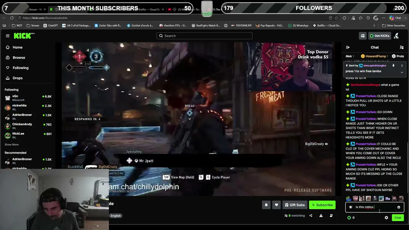Image resolution: width=409 pixels, height=230 pixels.
Task: Report the stream with warning icon
Action: coord(321,216)
